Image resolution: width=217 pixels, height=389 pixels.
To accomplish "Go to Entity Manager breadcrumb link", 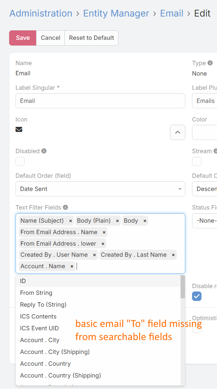I will tap(116, 13).
